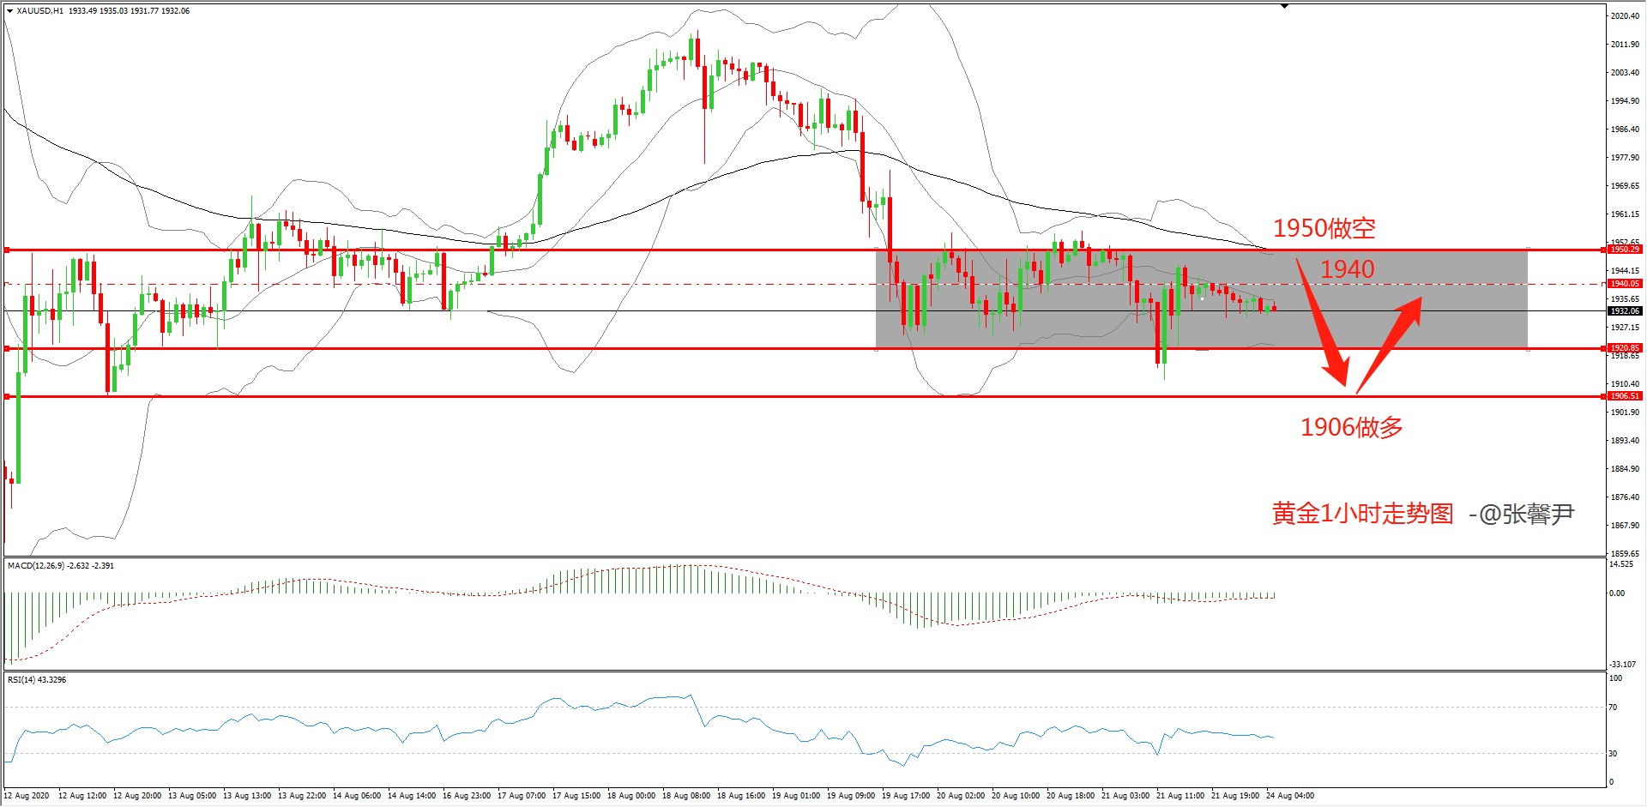The height and width of the screenshot is (807, 1647).
Task: Click the black 1932.06 current price tag
Action: (x=1624, y=311)
